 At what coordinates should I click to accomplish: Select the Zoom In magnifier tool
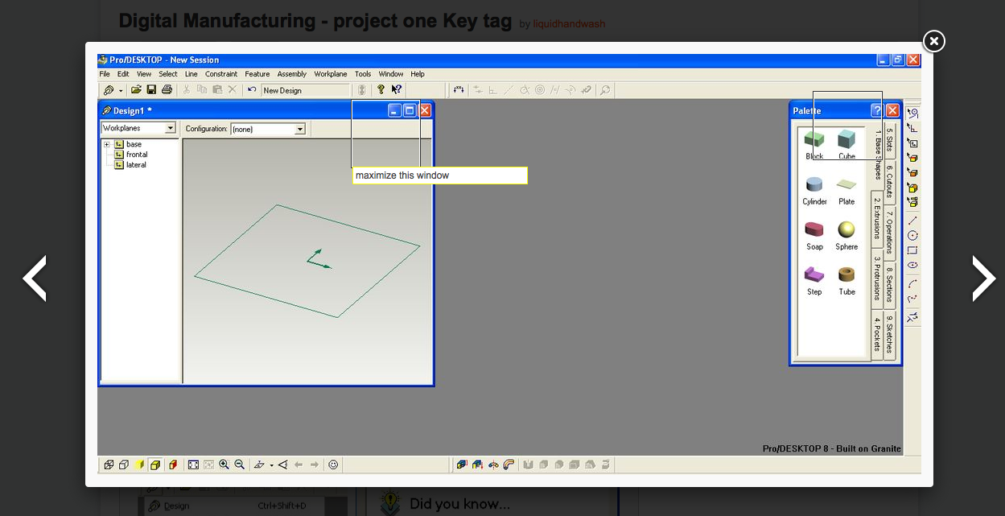(x=224, y=464)
